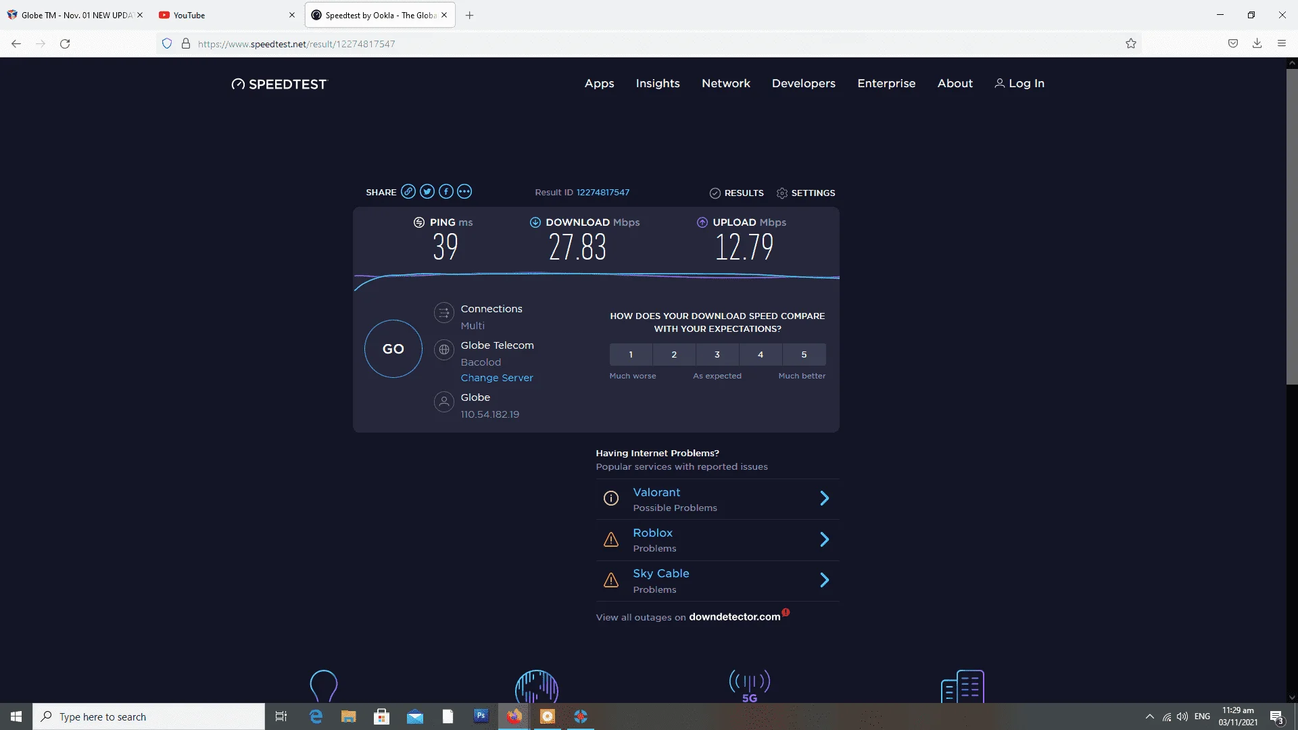Screen dimensions: 1298x730
Task: Click the Sky Cable link
Action: tap(661, 574)
